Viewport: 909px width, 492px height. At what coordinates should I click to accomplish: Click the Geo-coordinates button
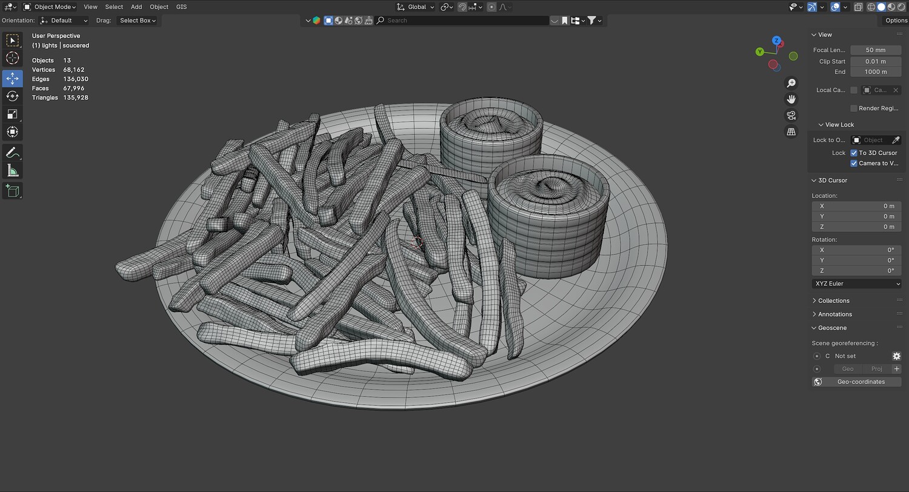[x=857, y=382]
